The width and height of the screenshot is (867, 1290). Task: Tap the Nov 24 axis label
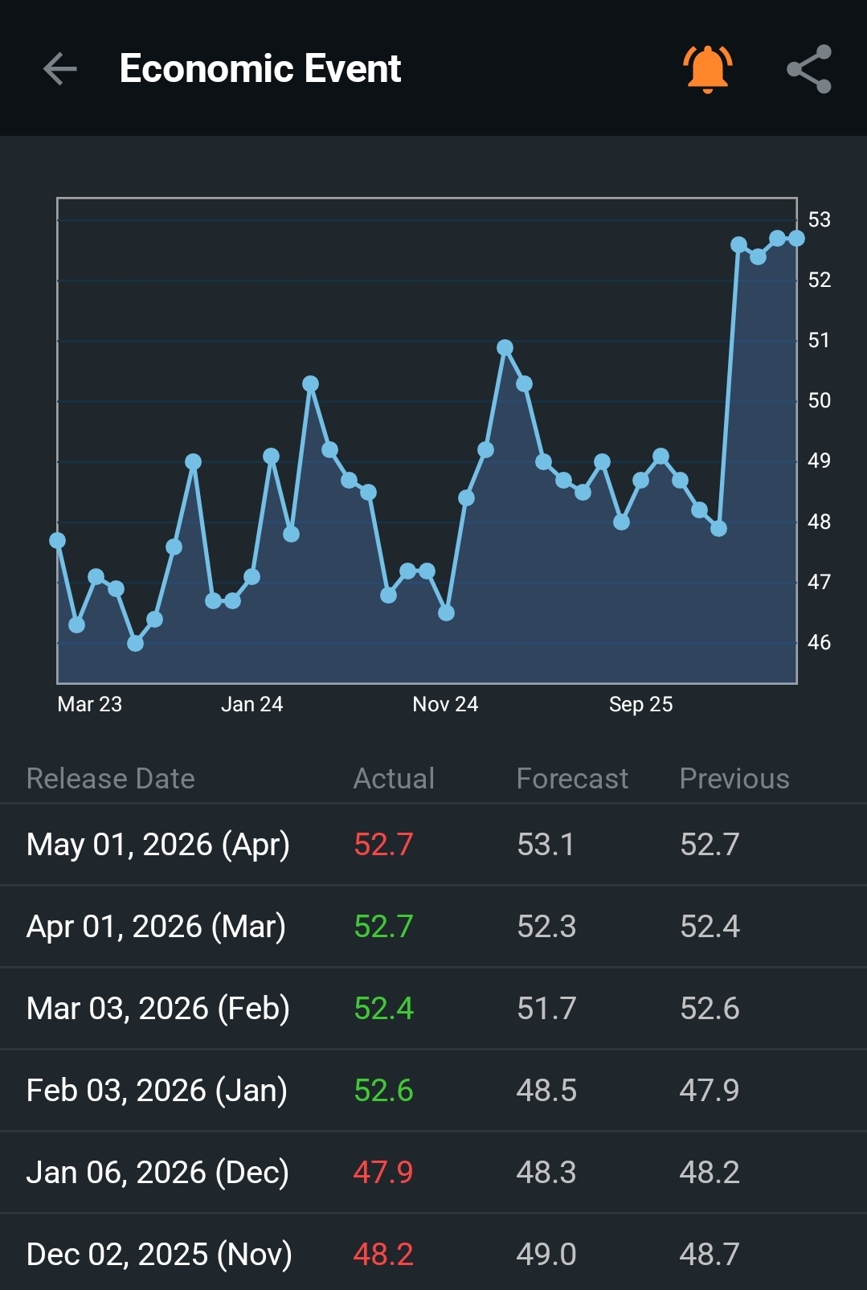click(x=445, y=704)
